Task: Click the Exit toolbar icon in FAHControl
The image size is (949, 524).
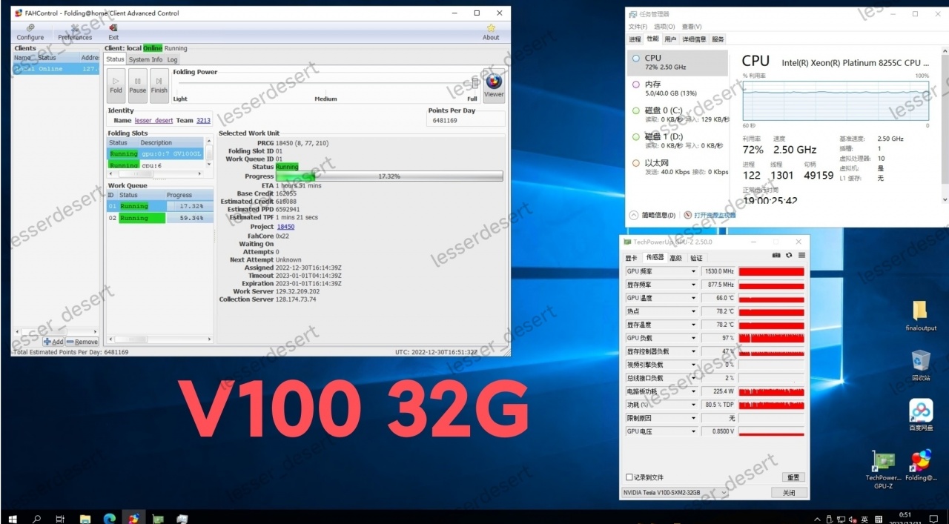Action: click(113, 32)
